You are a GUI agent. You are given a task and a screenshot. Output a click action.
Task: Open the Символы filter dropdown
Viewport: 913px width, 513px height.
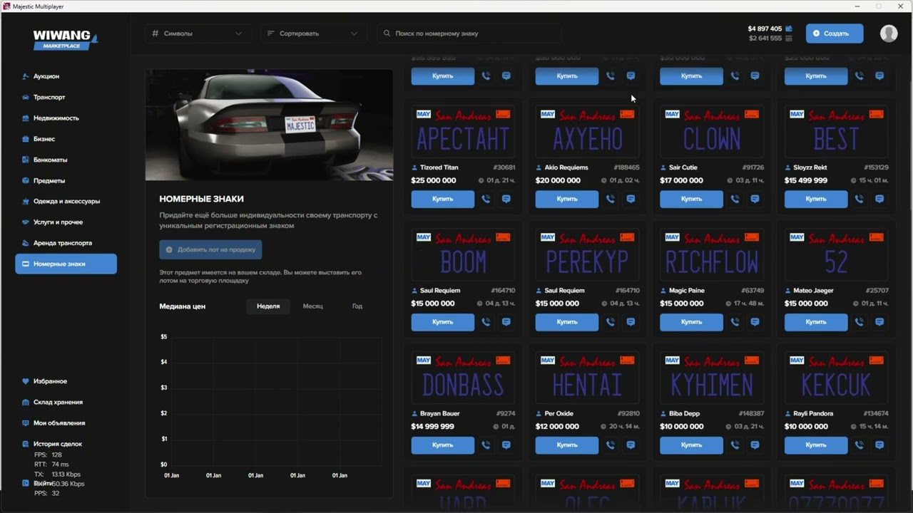198,33
